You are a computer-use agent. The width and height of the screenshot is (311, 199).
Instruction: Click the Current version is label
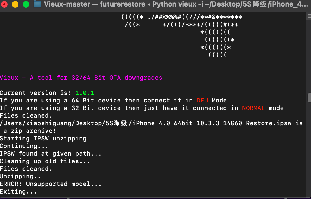pos(37,93)
